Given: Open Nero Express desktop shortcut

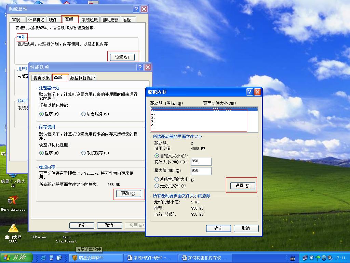Looking at the screenshot, I should [13, 203].
